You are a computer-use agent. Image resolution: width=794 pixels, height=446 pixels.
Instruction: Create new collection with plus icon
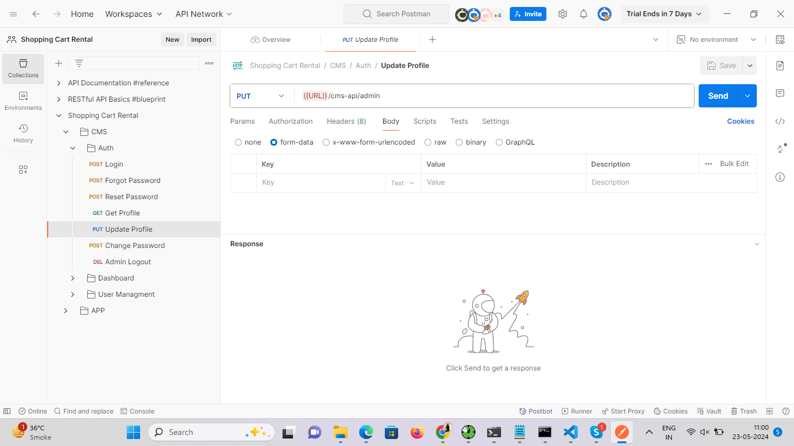pos(59,63)
